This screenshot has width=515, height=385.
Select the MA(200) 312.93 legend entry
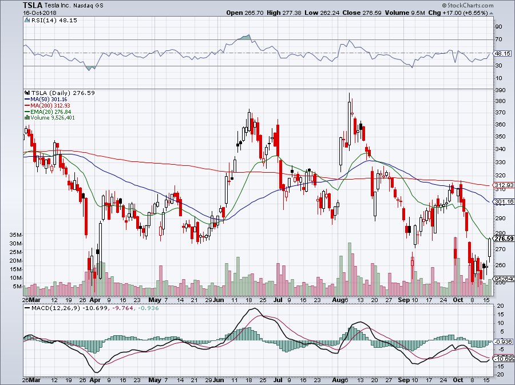click(50, 106)
